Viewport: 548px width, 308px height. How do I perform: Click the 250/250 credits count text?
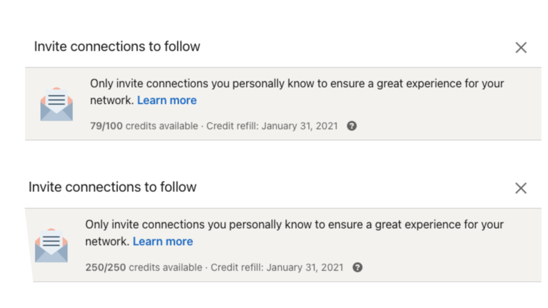[x=105, y=267]
